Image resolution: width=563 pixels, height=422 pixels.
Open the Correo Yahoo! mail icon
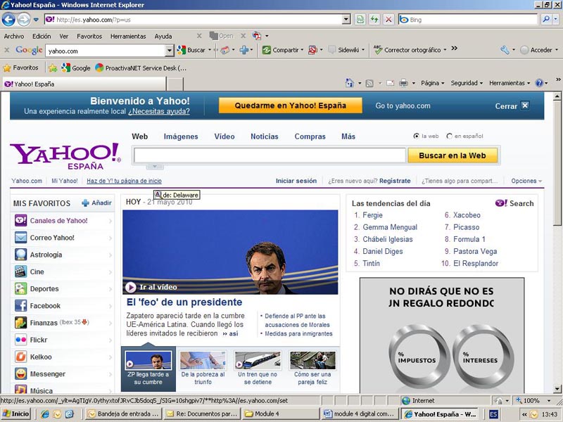click(21, 238)
